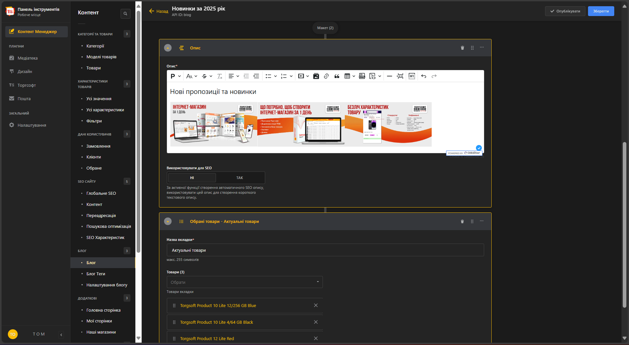Image resolution: width=629 pixels, height=345 pixels.
Task: Collapse the sidebar with chevron arrow
Action: pyautogui.click(x=61, y=335)
